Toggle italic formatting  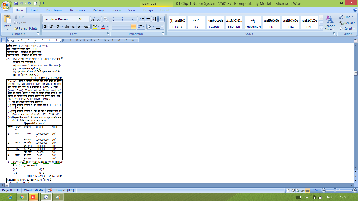pyautogui.click(x=51, y=27)
